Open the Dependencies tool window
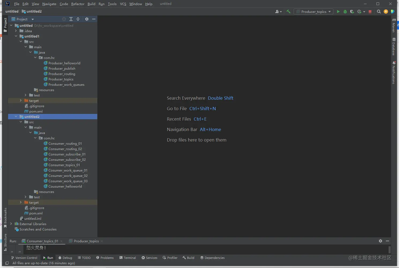 [212, 258]
